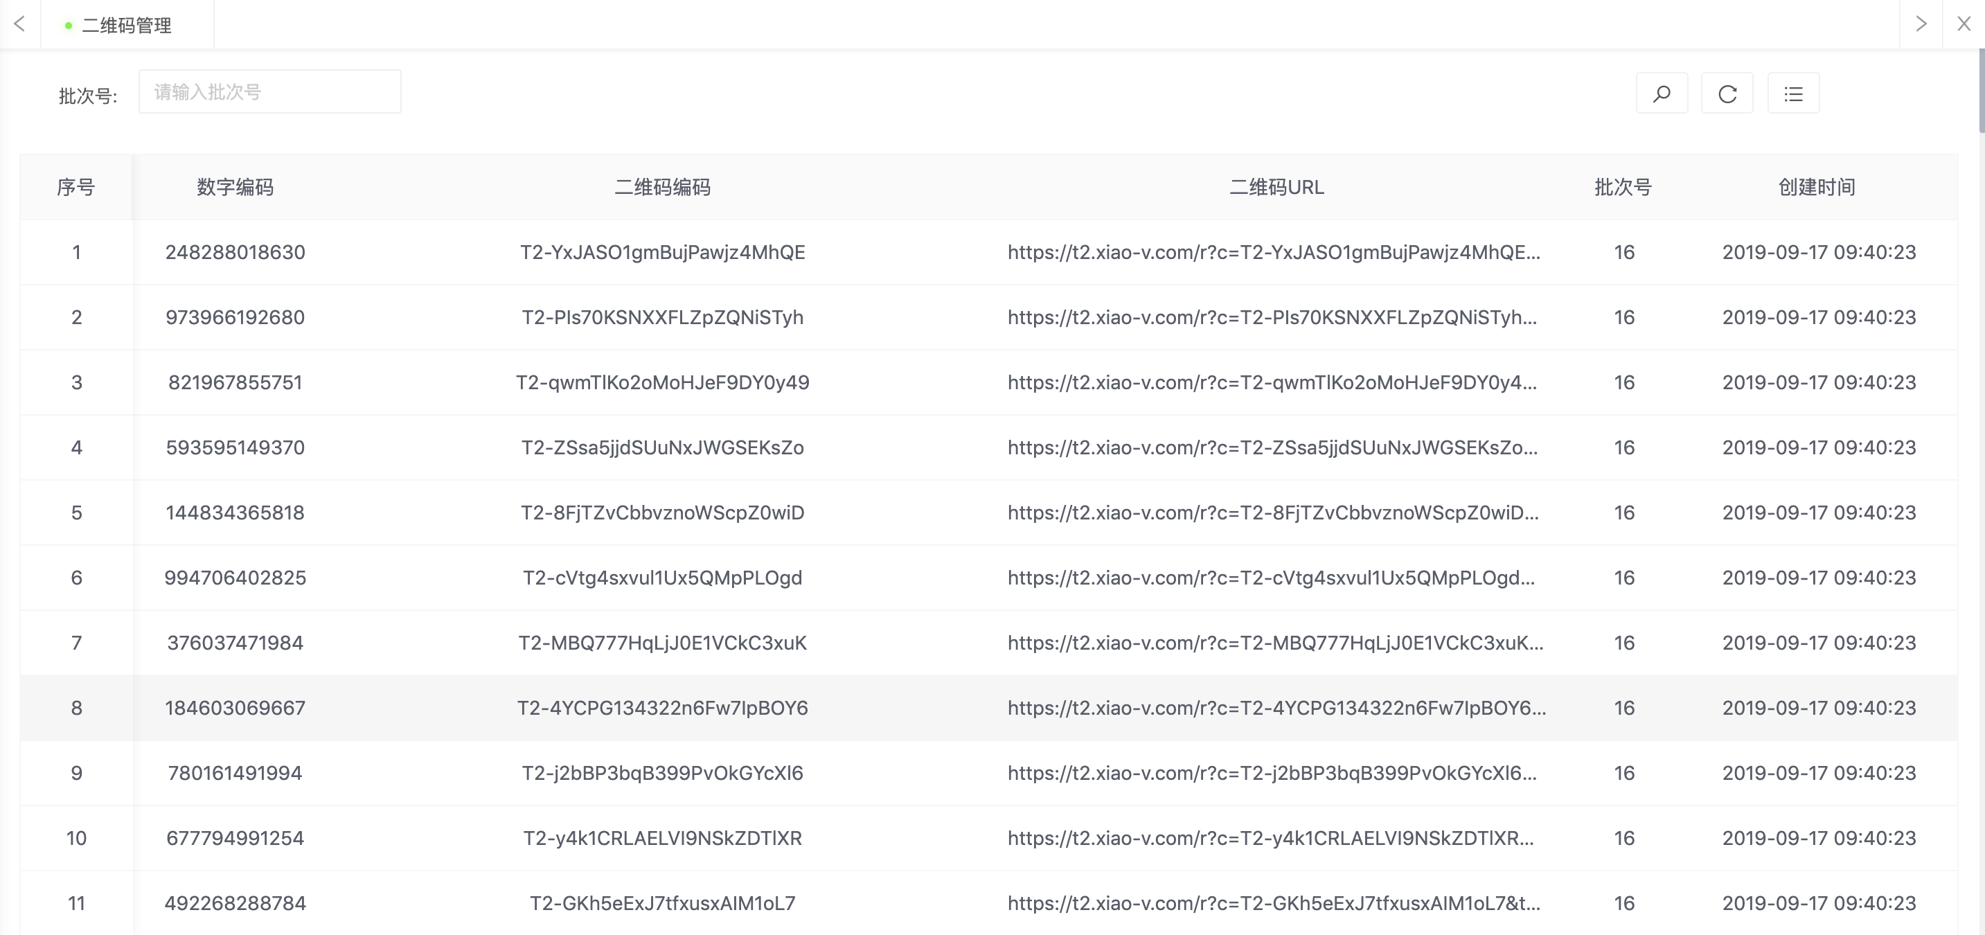
Task: Click the URL ending GKh5eExJ7tfxusxAIM1oL7&t...
Action: tap(1274, 904)
